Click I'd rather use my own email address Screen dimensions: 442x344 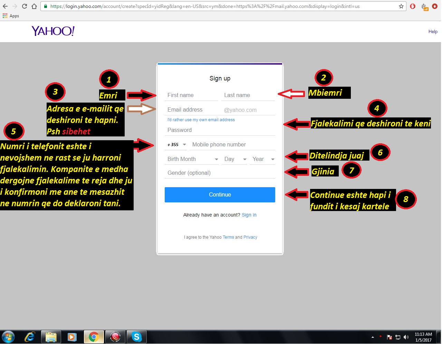pos(201,120)
